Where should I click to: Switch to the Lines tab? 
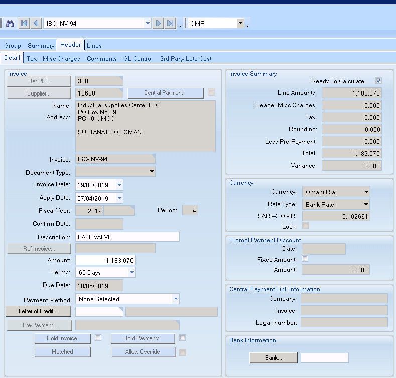pos(94,46)
